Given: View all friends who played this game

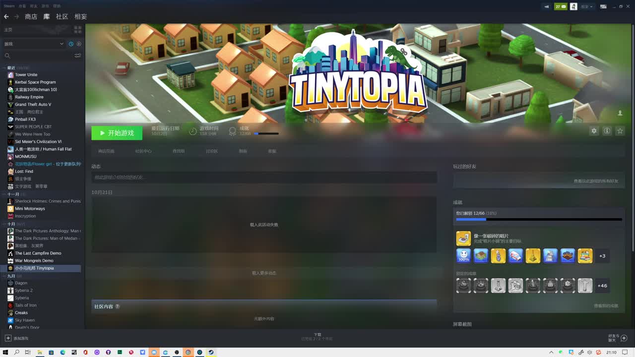Looking at the screenshot, I should 596,181.
